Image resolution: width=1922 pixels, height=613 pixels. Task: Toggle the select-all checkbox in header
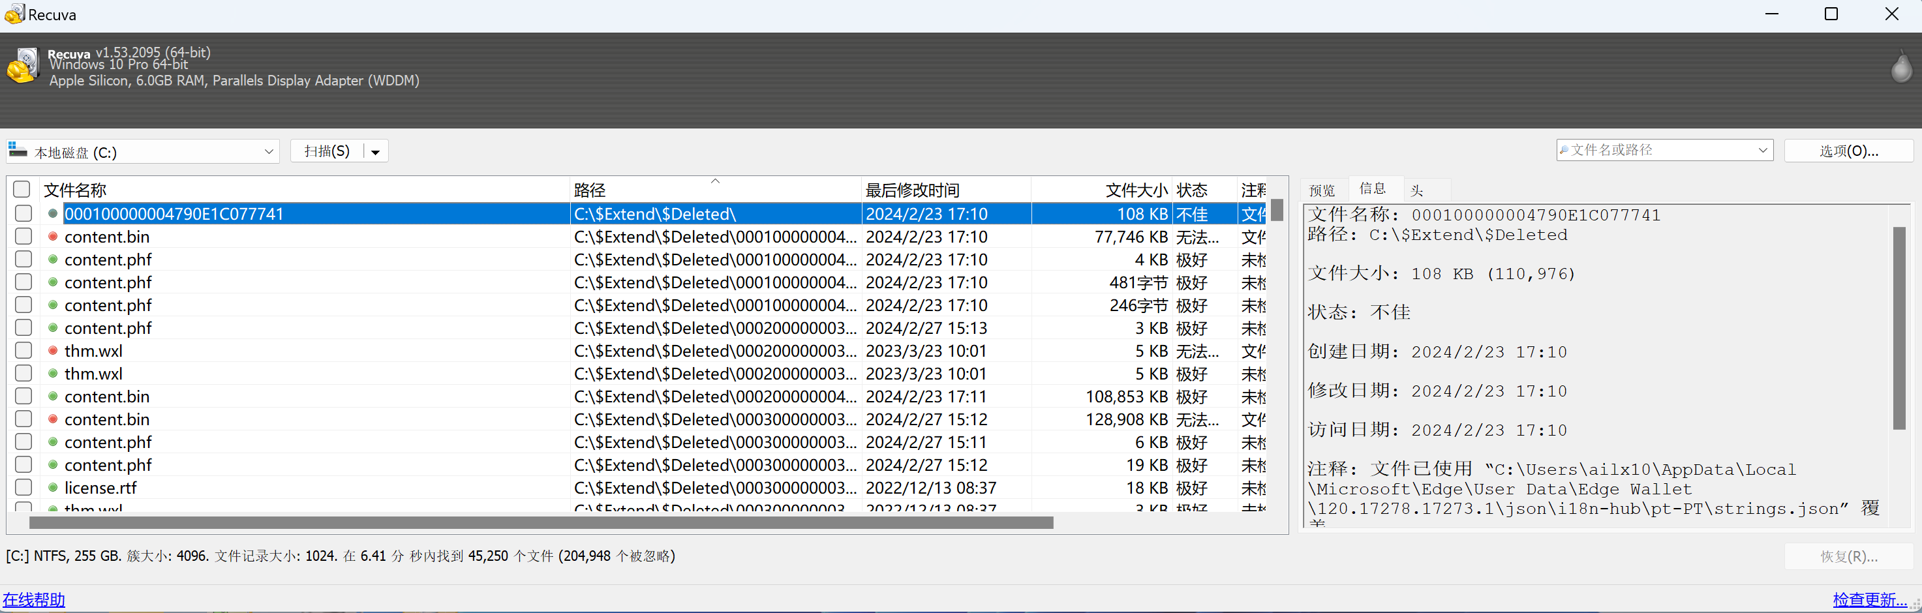click(22, 189)
